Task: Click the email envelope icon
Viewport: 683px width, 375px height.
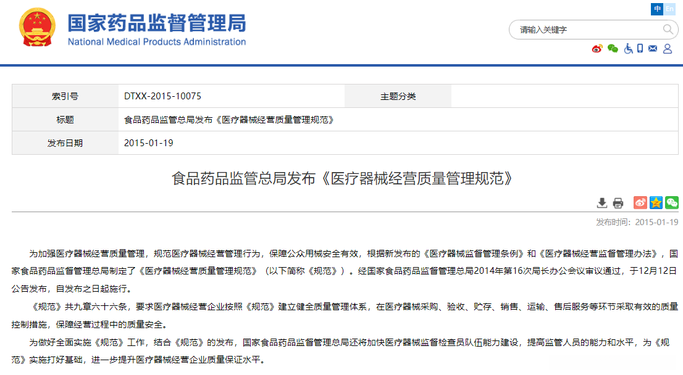Action: (x=653, y=48)
